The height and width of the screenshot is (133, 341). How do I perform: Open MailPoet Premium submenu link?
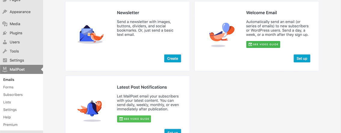pos(11,125)
